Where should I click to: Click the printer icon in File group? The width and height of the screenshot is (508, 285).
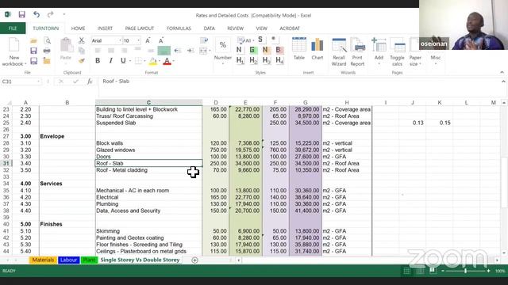[47, 51]
